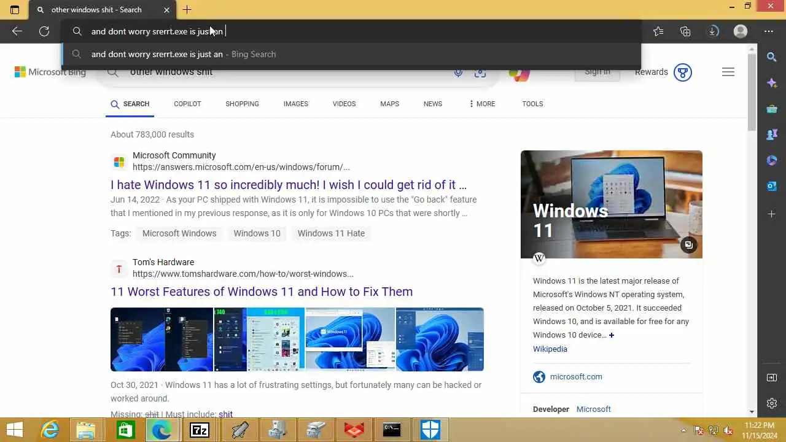Switch to the MAPS tab
Image resolution: width=786 pixels, height=442 pixels.
389,104
